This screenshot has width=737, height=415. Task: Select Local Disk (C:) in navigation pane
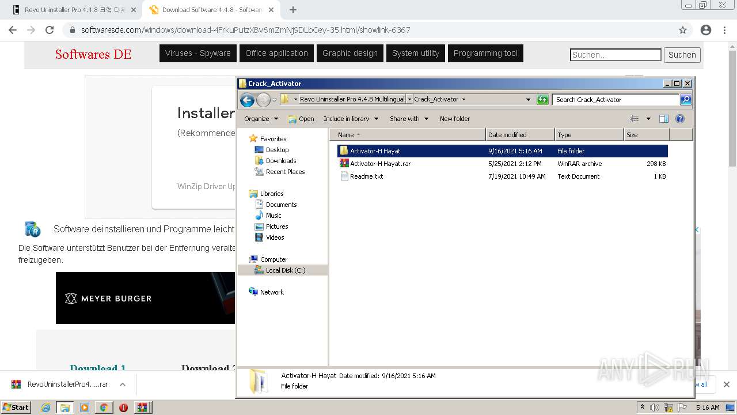point(286,270)
